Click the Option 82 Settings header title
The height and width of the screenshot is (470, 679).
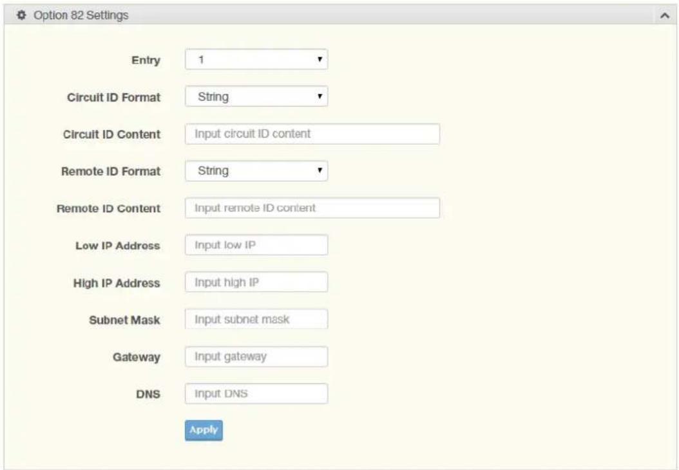click(81, 15)
